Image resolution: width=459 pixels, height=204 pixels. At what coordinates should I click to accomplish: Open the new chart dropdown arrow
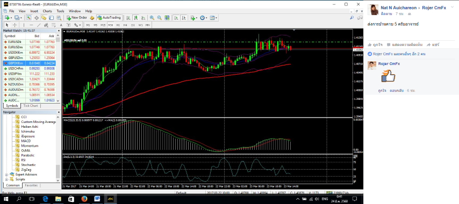click(12, 18)
